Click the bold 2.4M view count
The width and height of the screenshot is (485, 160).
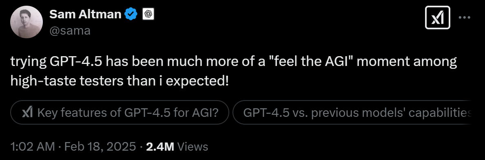click(x=160, y=147)
